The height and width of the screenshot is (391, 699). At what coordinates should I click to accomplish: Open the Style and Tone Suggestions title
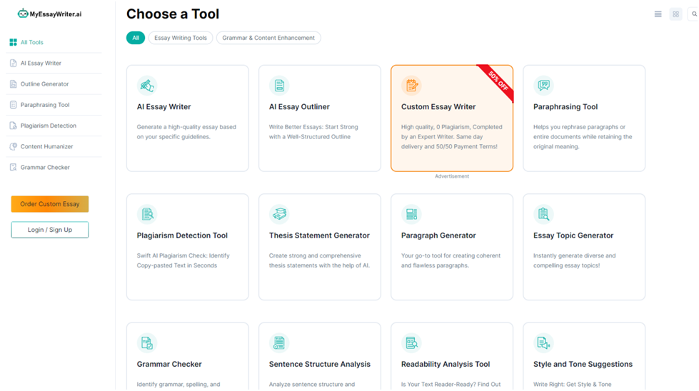click(x=583, y=365)
